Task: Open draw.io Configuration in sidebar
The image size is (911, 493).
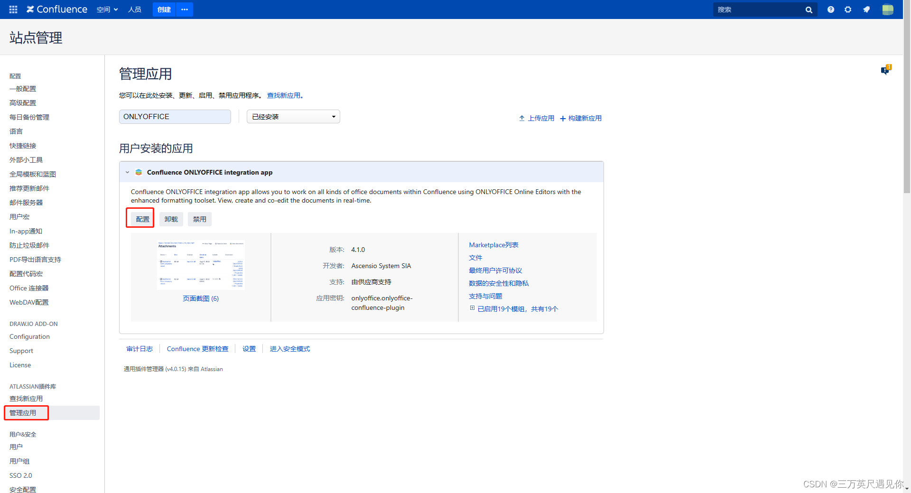Action: pyautogui.click(x=29, y=336)
